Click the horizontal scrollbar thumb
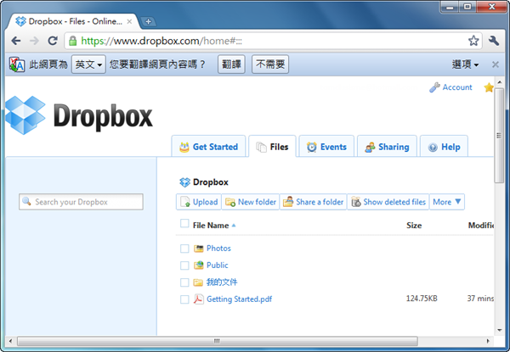 218,341
